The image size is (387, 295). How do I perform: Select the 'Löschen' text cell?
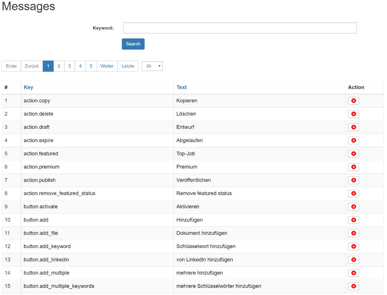click(x=259, y=114)
